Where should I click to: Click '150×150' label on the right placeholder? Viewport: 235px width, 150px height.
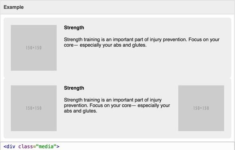(x=201, y=108)
